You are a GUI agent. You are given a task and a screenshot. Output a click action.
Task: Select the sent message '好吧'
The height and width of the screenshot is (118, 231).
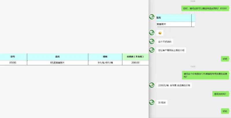pos(225,59)
